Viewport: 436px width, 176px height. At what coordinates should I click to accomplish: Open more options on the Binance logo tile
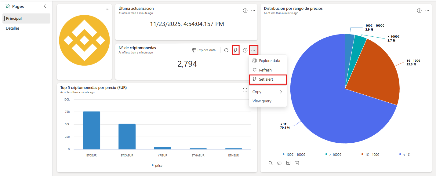tap(107, 9)
